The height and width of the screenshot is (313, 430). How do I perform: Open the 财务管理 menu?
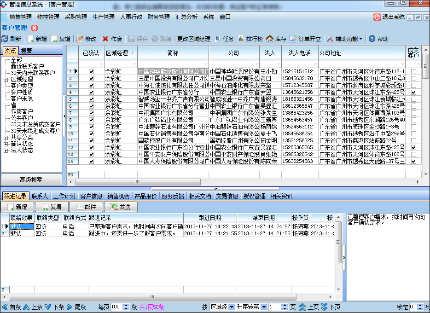coord(159,17)
